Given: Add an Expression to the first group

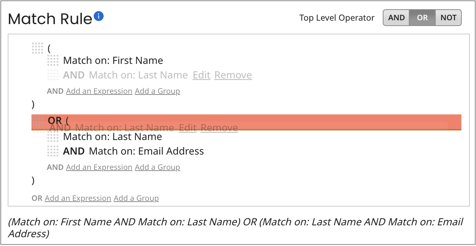Looking at the screenshot, I should (x=99, y=91).
